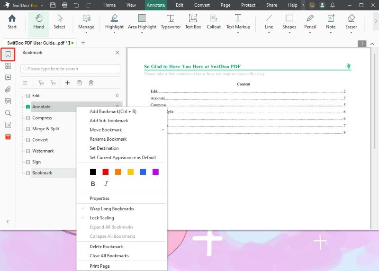This screenshot has width=379, height=271.
Task: Click the trash icon to delete bookmark
Action: click(x=79, y=83)
